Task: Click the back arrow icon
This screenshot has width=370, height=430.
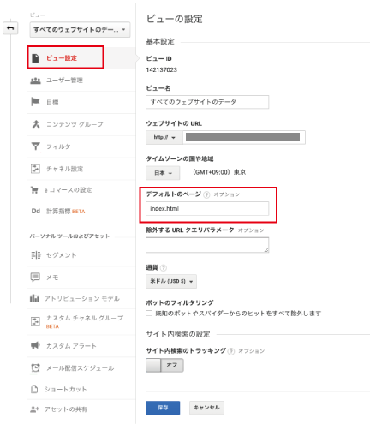Action: 10,28
